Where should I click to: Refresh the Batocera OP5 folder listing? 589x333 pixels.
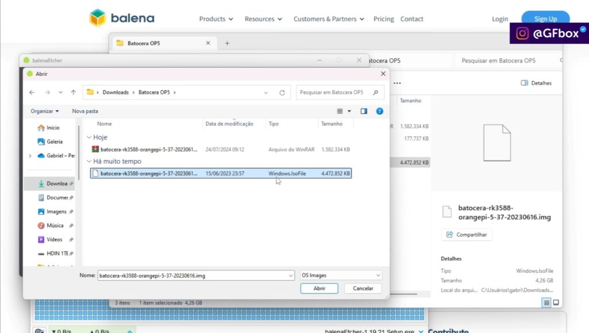(x=282, y=92)
